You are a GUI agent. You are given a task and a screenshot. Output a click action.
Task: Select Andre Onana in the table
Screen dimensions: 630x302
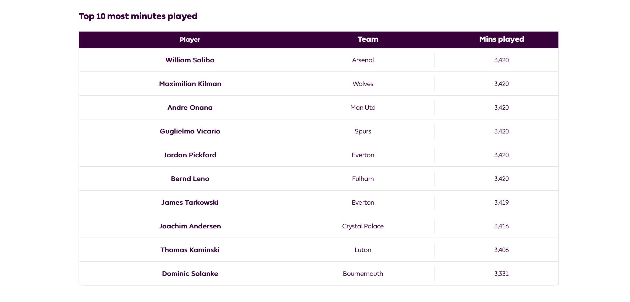pos(190,108)
